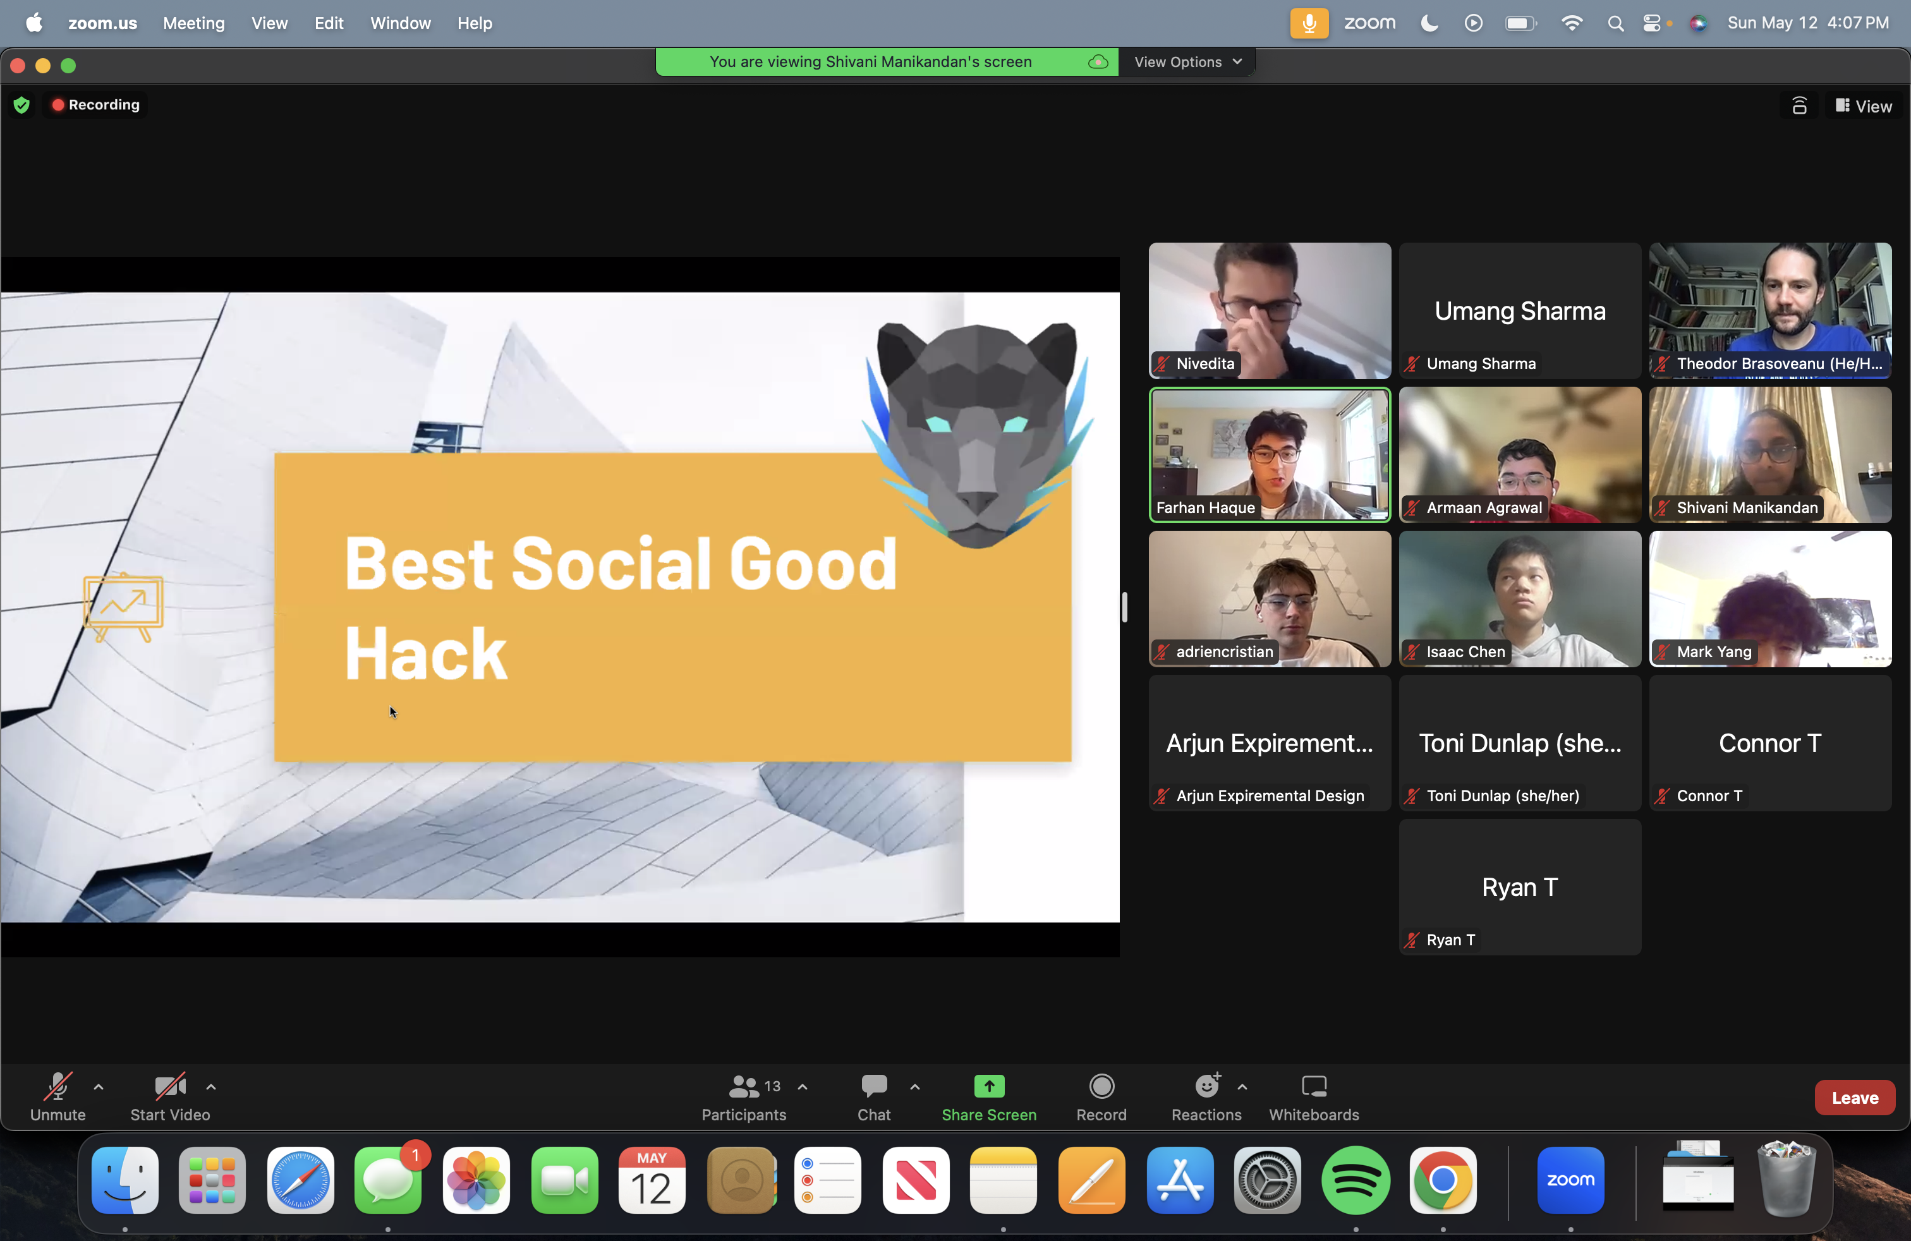Click the View layout button

(1864, 106)
